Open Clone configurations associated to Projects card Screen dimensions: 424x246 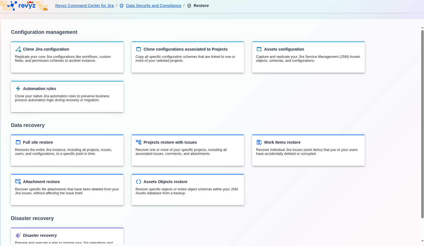(185, 49)
